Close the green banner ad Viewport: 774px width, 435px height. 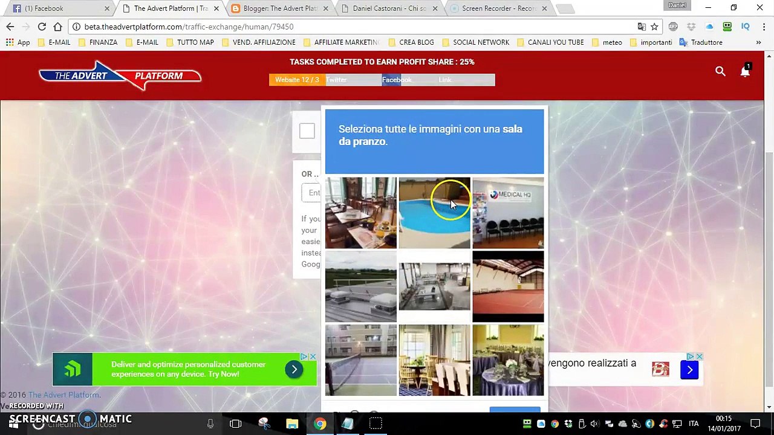[x=313, y=356]
